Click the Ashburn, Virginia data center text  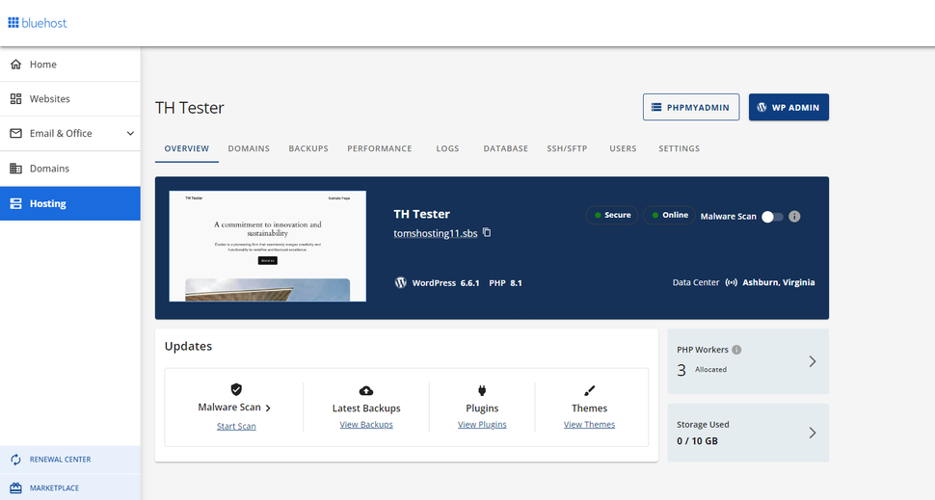(778, 282)
